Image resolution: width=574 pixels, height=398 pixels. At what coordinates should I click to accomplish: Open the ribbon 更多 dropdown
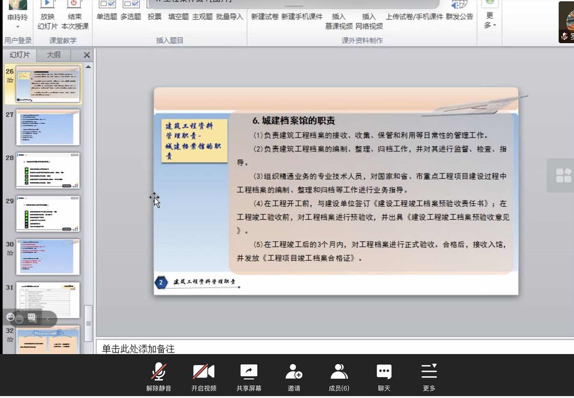pos(489,21)
